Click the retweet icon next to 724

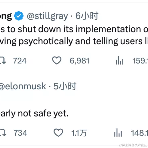pyautogui.click(x=3, y=60)
